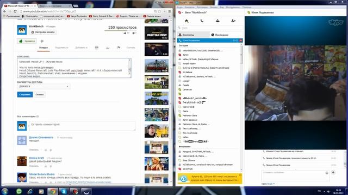Viewport: 348px width, 195px height.
Task: Open the Помощь menu in Skype
Action: tap(246, 7)
